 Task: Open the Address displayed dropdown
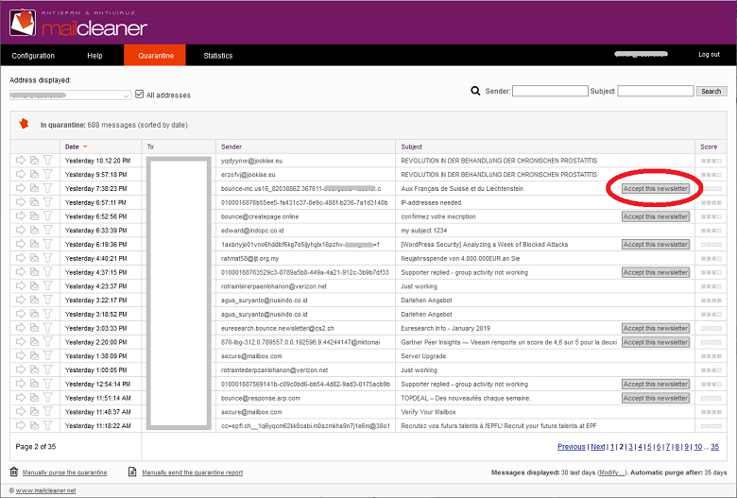(70, 95)
